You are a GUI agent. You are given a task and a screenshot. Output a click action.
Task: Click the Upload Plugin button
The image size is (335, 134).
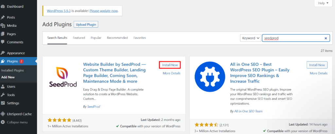(86, 24)
